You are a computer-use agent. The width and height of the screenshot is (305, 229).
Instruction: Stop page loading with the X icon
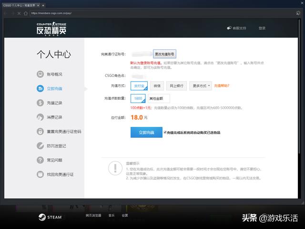click(19, 13)
